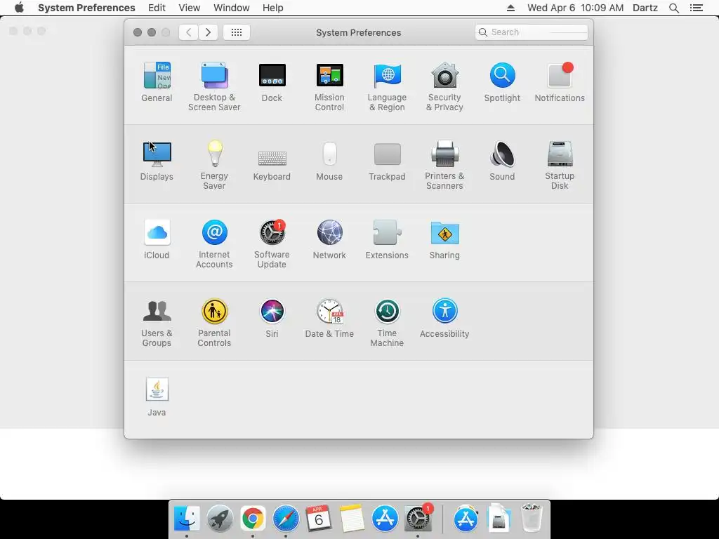Open Notes from the Dock
This screenshot has width=719, height=539.
click(352, 519)
